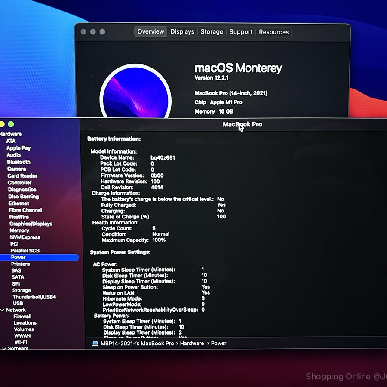Click the green zoom button of System Information

pos(11,124)
